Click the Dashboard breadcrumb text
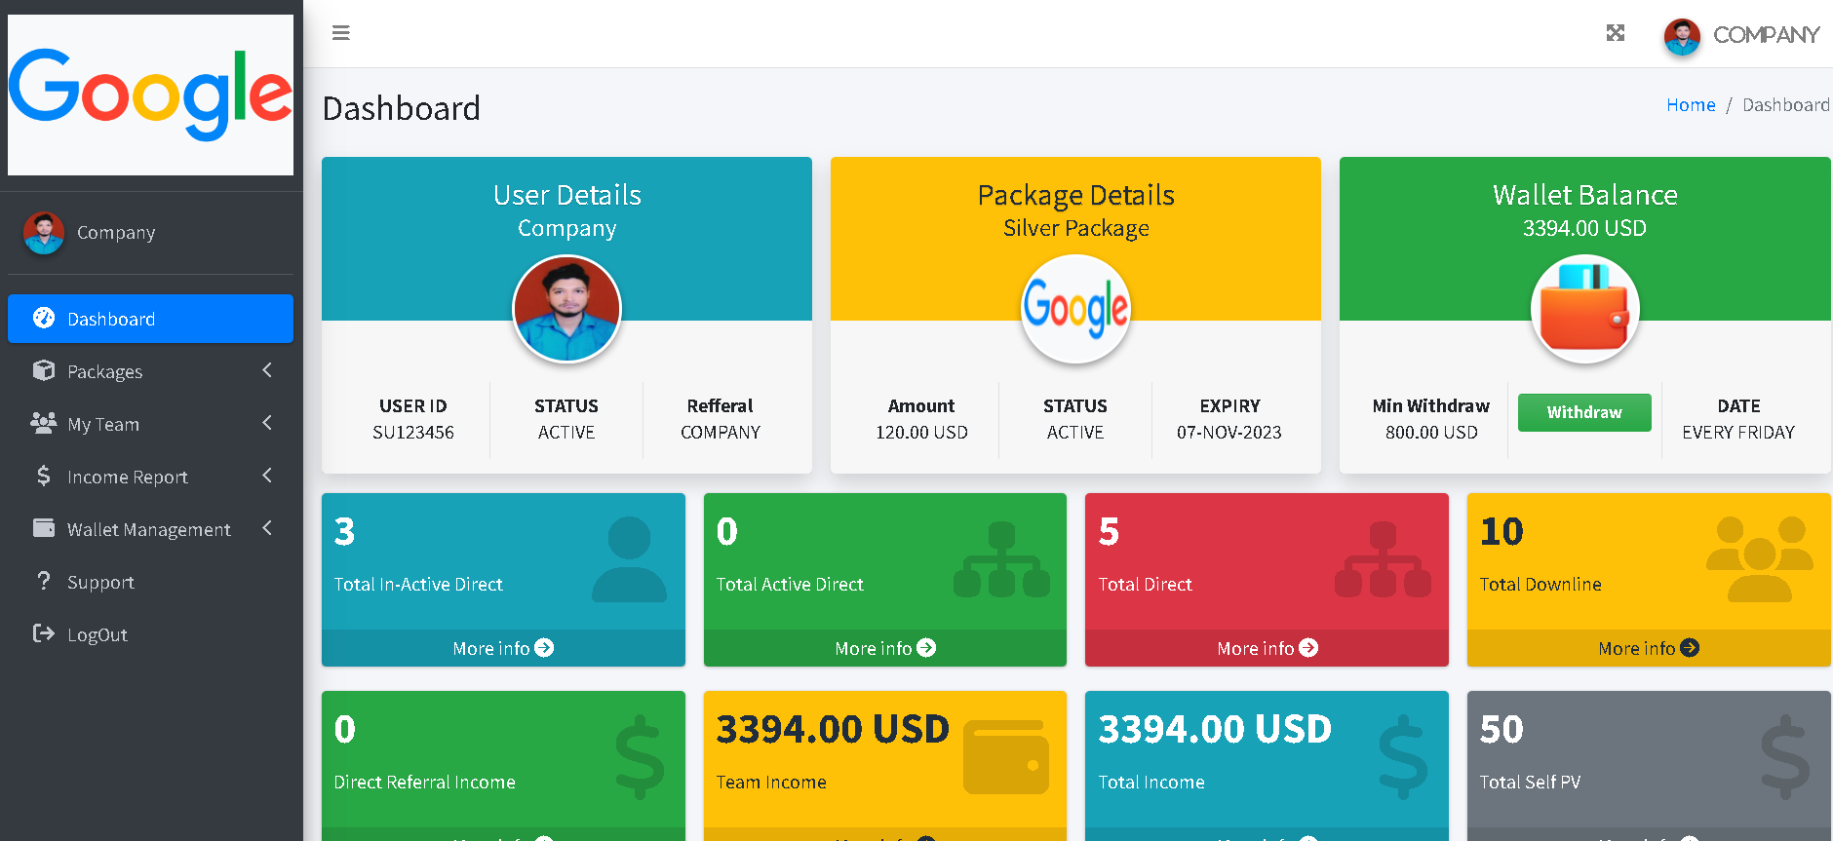 [x=1785, y=104]
